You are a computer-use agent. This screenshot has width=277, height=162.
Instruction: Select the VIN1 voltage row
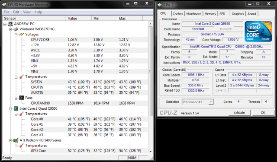click(89, 61)
